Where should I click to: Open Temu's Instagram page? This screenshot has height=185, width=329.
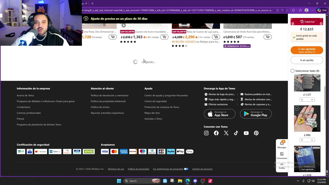(206, 133)
